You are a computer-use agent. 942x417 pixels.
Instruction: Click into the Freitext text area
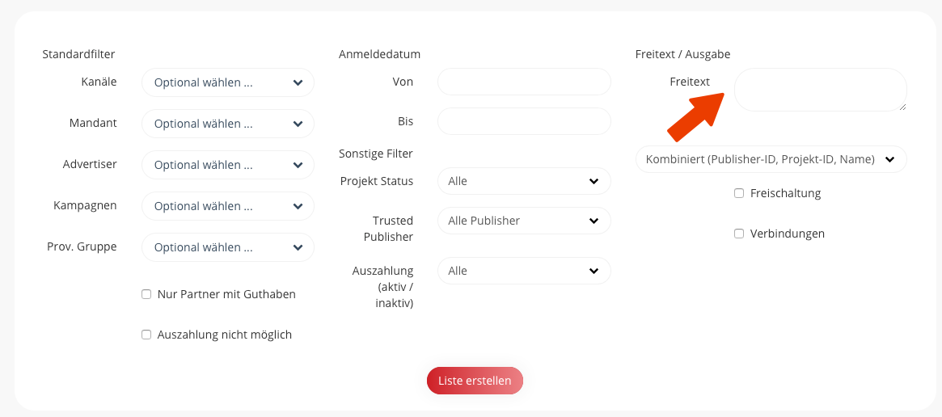click(820, 89)
